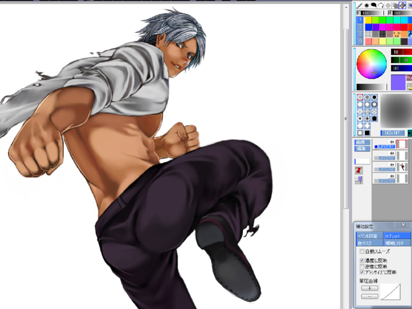The height and width of the screenshot is (309, 412).
Task: Switch to palette row G
Action: coord(360,41)
